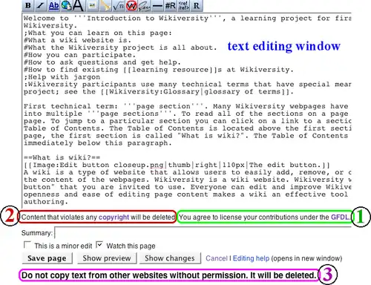Screen dimensions: 371x285
Task: Apply italic text formatting
Action: click(x=40, y=5)
